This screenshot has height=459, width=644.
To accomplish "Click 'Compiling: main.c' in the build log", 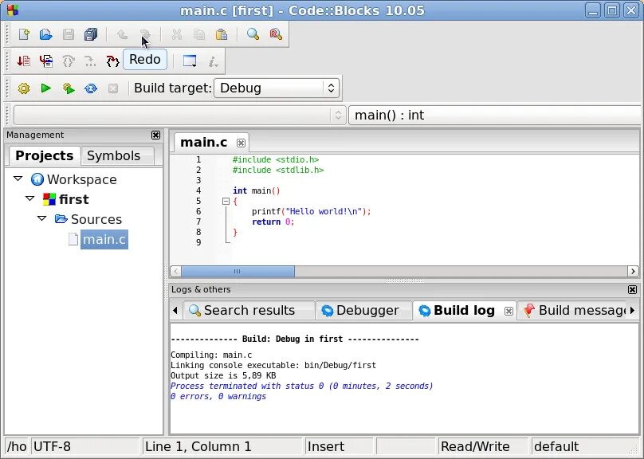I will pyautogui.click(x=211, y=355).
